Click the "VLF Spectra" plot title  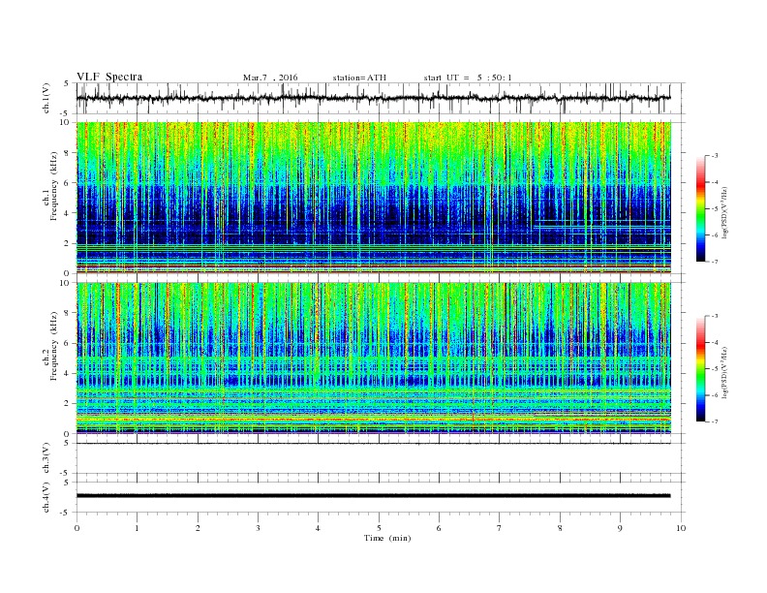tap(109, 77)
